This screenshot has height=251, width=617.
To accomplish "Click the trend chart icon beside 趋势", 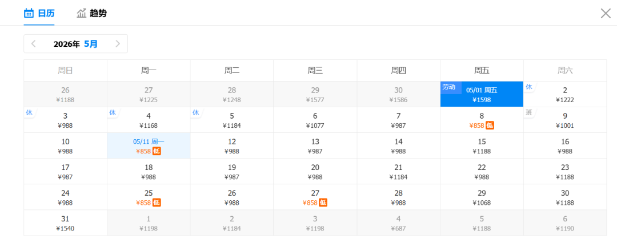I will tap(82, 13).
